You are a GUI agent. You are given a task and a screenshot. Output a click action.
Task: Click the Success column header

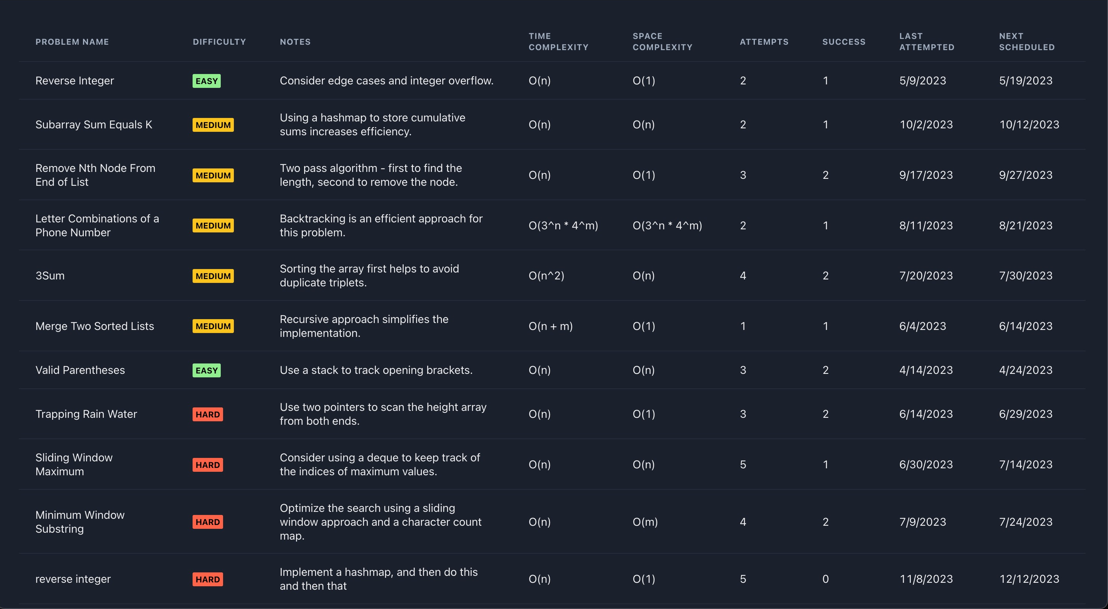click(844, 42)
